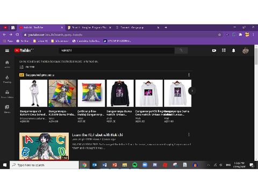This screenshot has width=258, height=193.
Task: Click the Chrome address bar URL
Action: (x=55, y=35)
